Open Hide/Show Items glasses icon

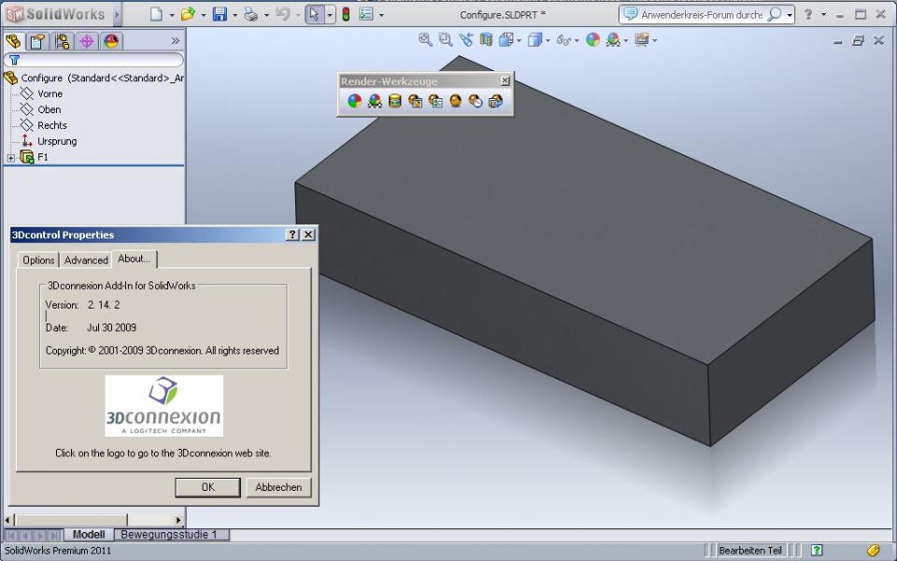(x=563, y=40)
